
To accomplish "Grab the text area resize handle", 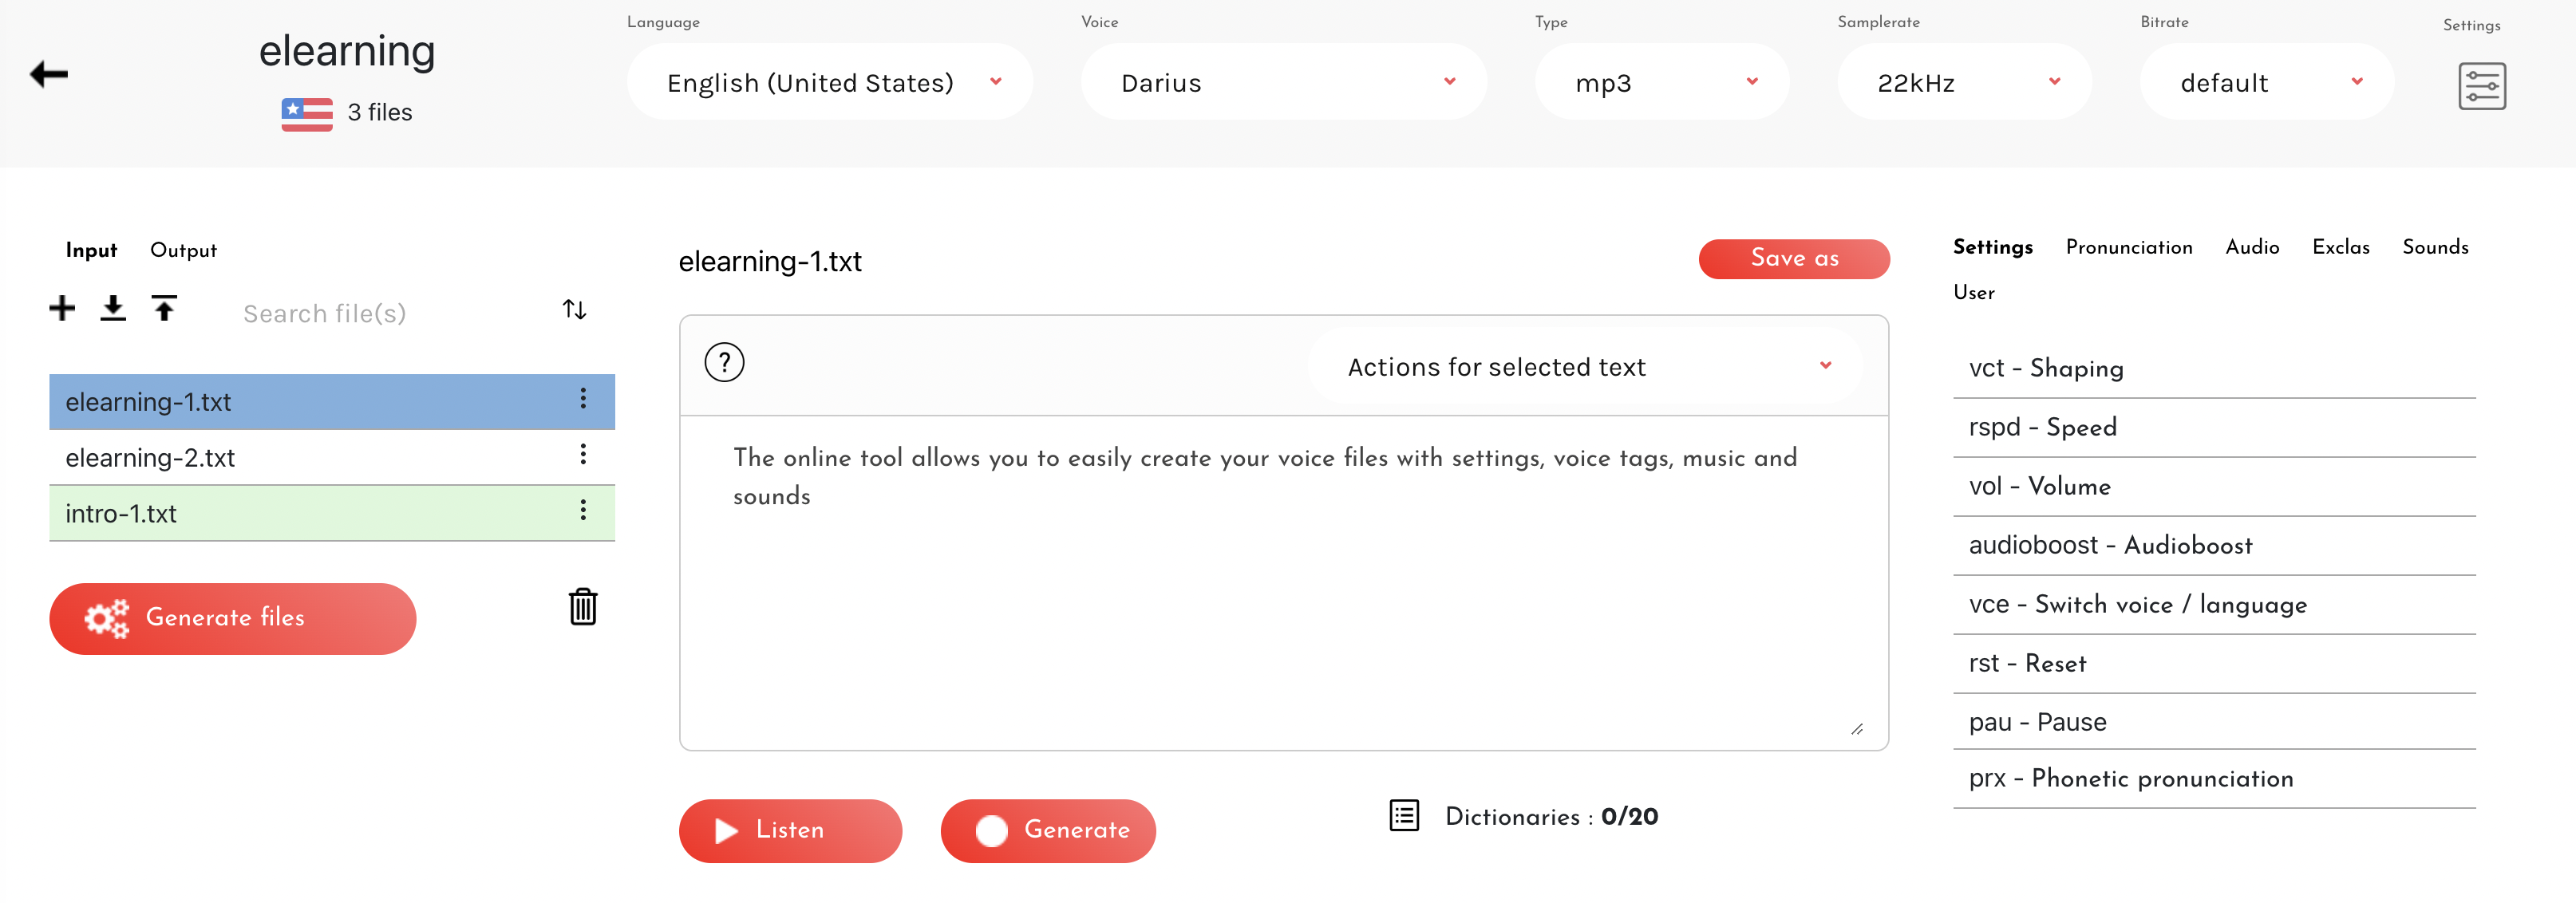I will pos(1857,729).
